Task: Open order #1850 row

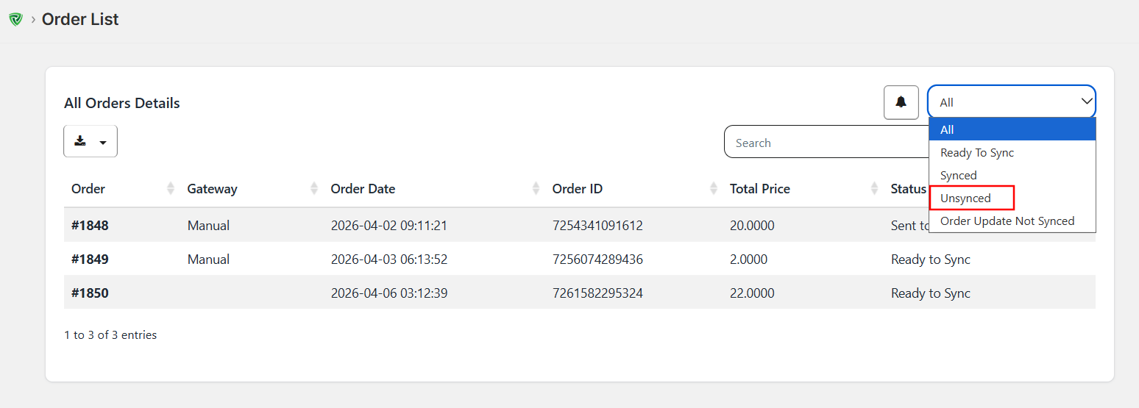Action: (x=90, y=293)
